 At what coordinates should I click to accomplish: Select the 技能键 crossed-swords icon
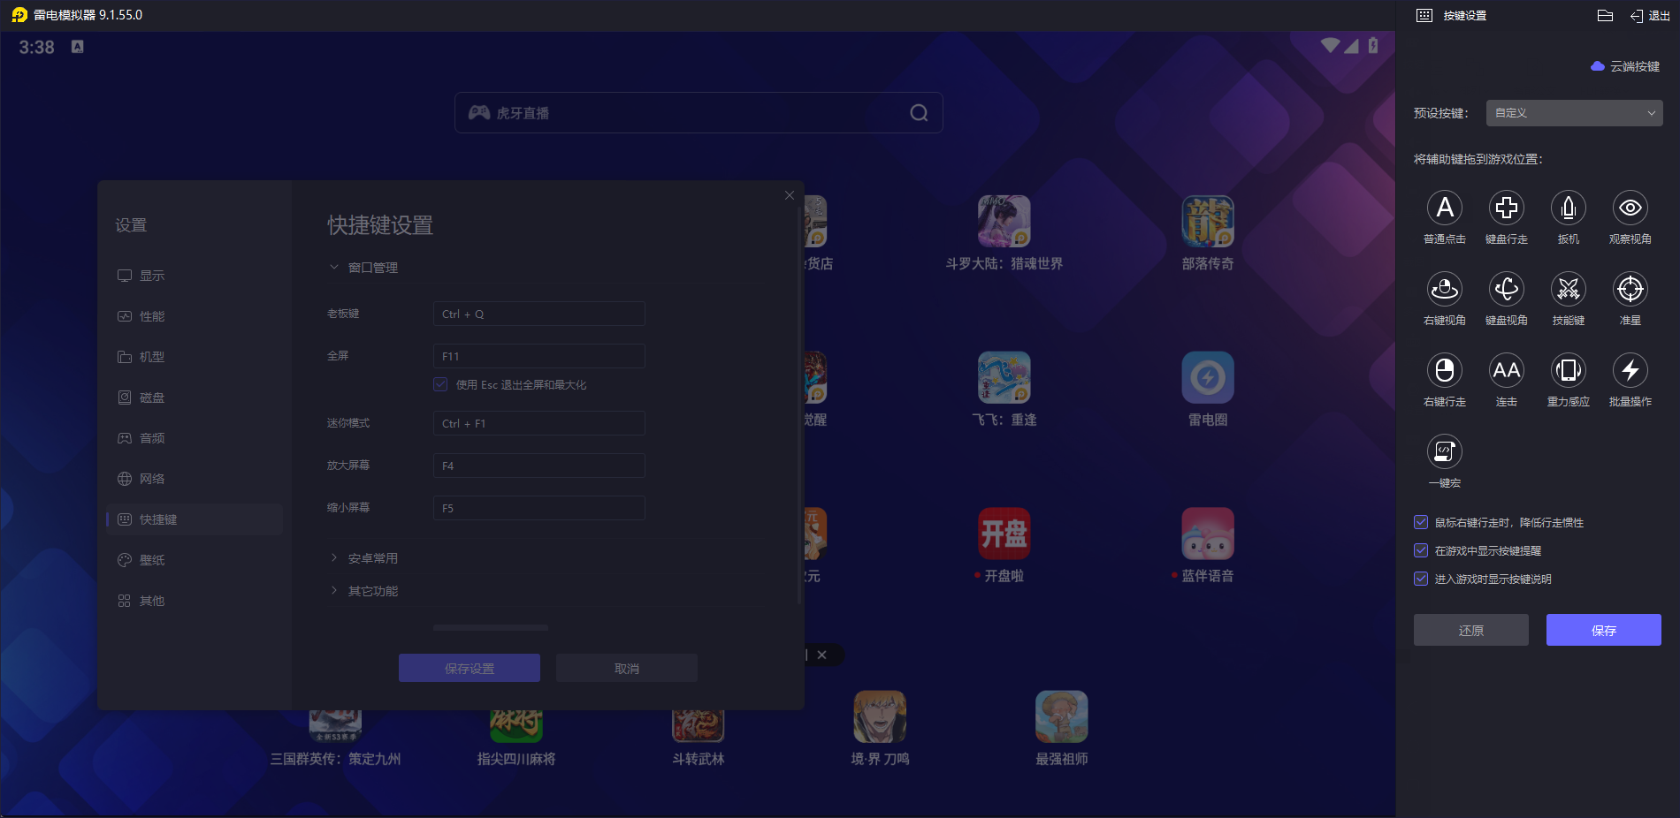pyautogui.click(x=1569, y=289)
